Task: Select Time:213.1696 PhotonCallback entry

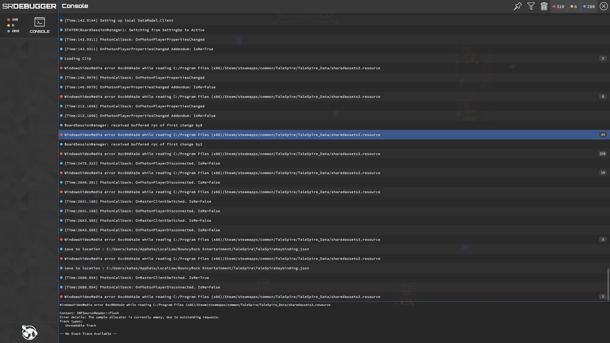Action: (334, 106)
